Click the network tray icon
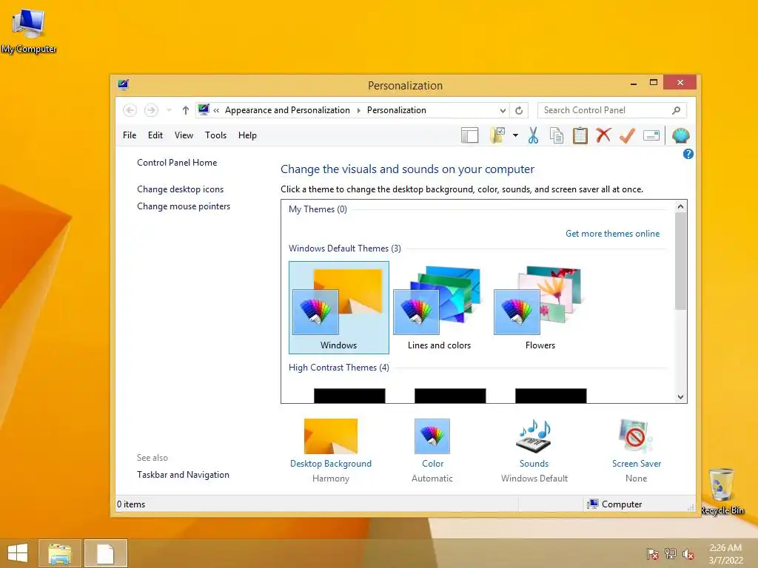 [671, 554]
